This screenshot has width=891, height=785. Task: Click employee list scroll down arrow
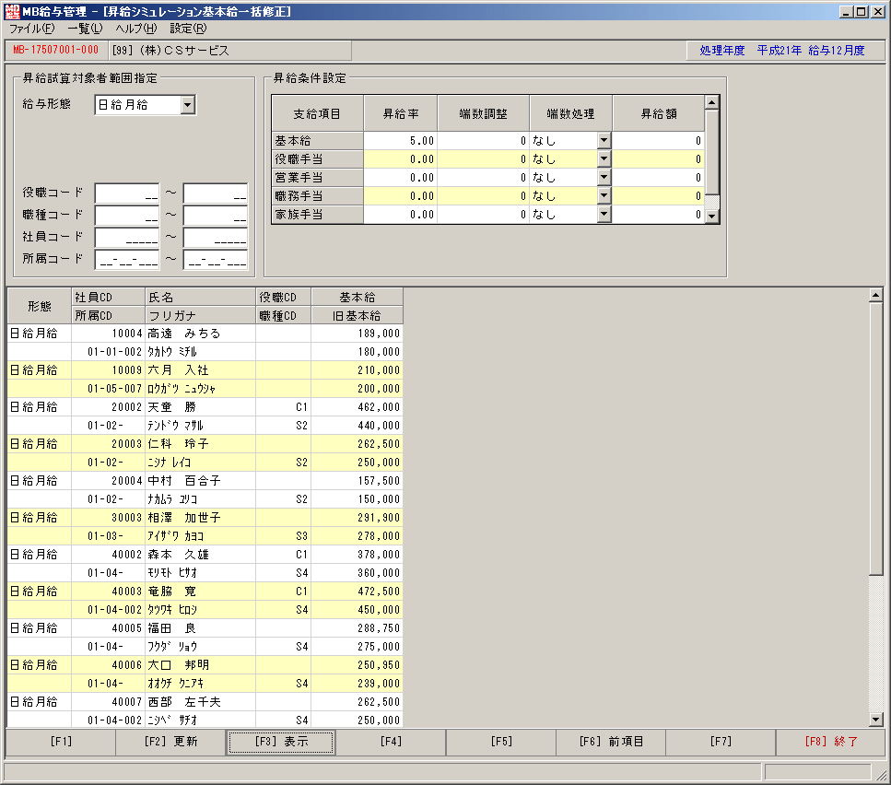point(875,719)
